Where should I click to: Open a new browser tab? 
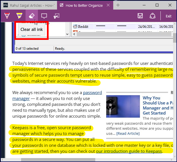point(118,5)
